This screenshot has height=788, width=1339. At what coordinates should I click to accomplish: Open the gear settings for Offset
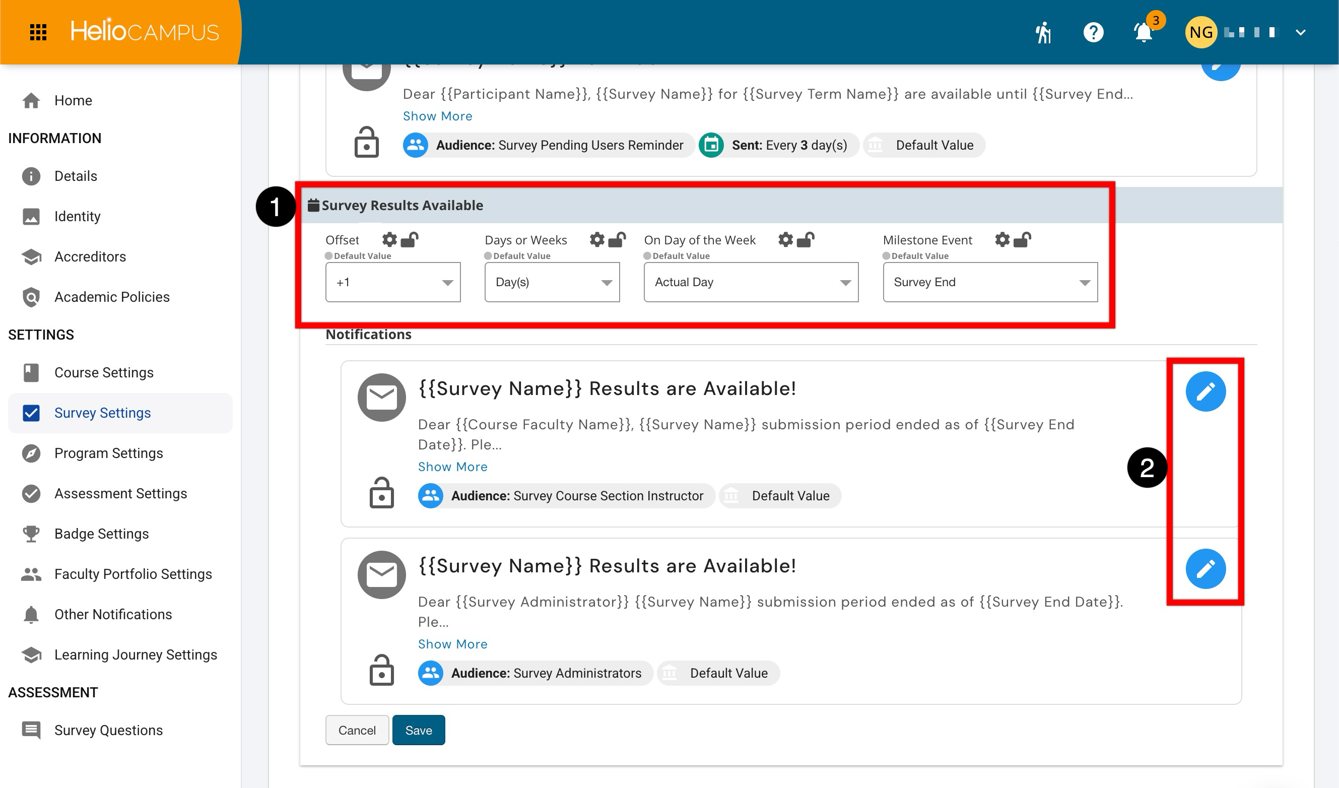point(389,240)
